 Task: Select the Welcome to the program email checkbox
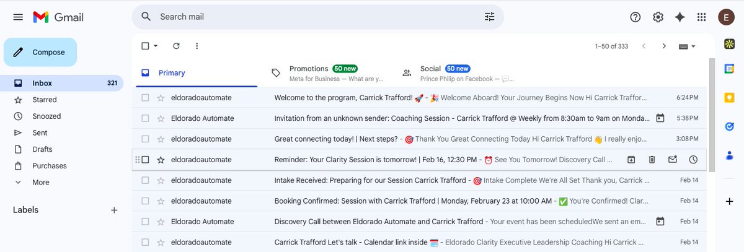tap(145, 98)
